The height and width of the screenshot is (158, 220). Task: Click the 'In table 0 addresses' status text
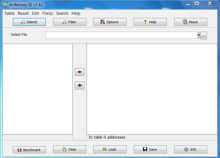pos(107,137)
